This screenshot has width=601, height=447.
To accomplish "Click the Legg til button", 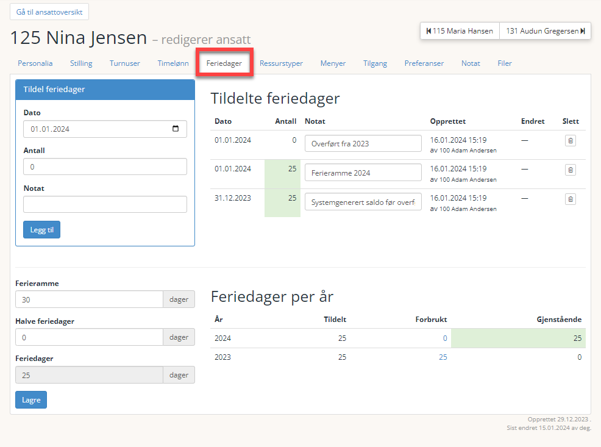I will pyautogui.click(x=42, y=230).
